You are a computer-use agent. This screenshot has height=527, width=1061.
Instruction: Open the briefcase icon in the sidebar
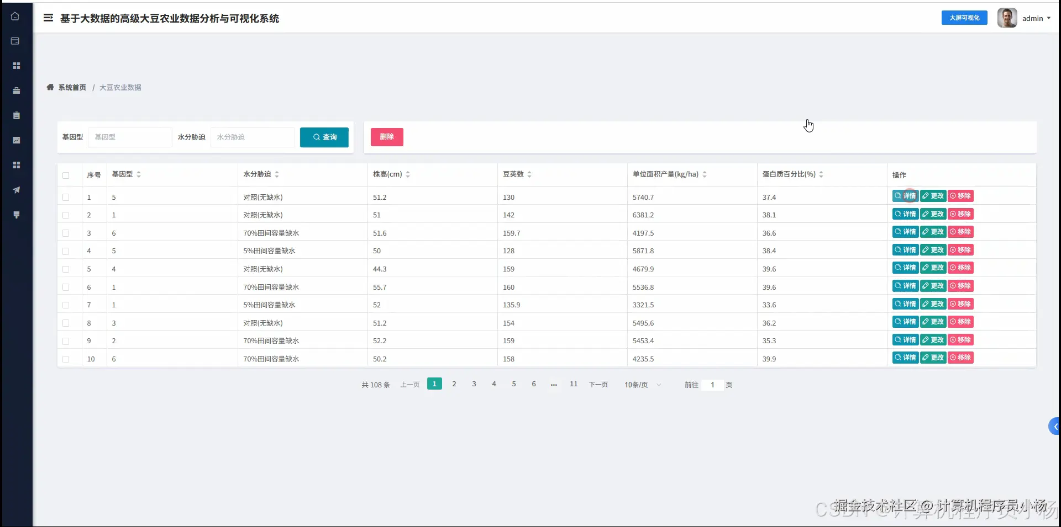[x=16, y=91]
